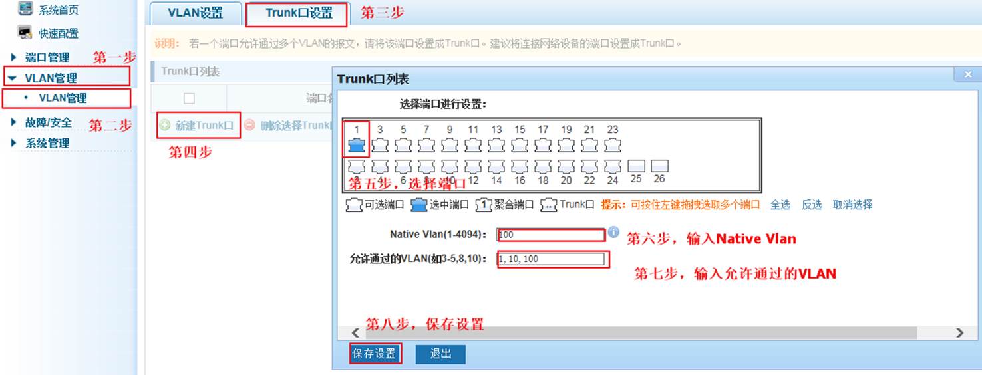Click the 保存设置 button
The width and height of the screenshot is (982, 375).
coord(375,354)
